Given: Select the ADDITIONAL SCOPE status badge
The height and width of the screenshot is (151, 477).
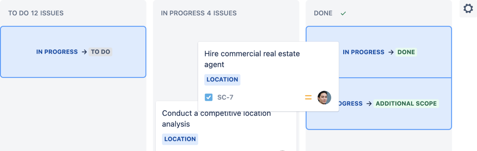Looking at the screenshot, I should (x=406, y=104).
